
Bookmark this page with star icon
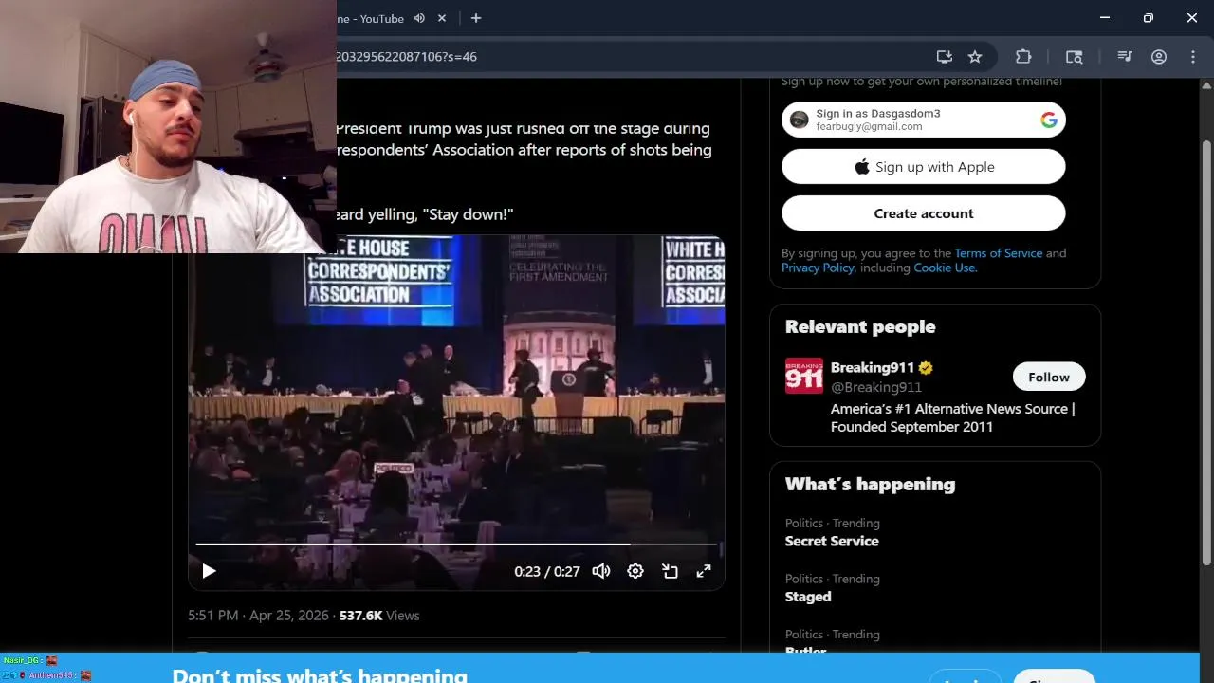coord(975,57)
